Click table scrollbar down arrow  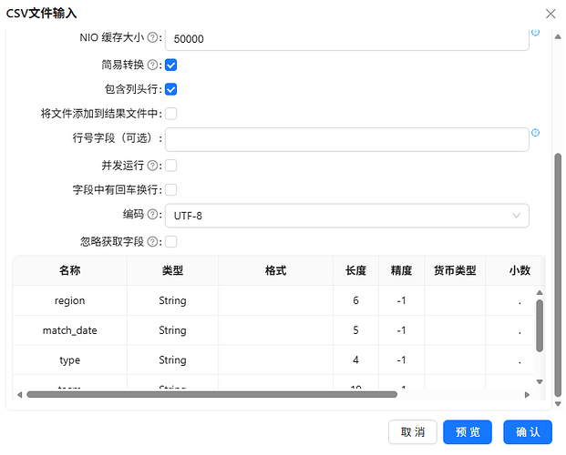(540, 382)
